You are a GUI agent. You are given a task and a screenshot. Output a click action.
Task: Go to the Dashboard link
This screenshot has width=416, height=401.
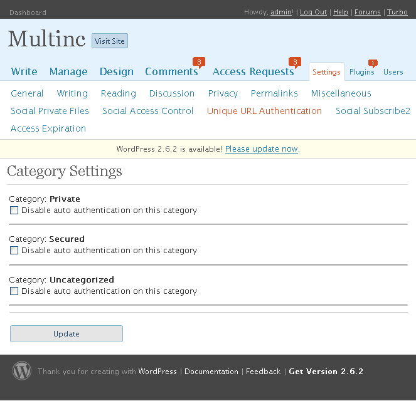(x=28, y=13)
